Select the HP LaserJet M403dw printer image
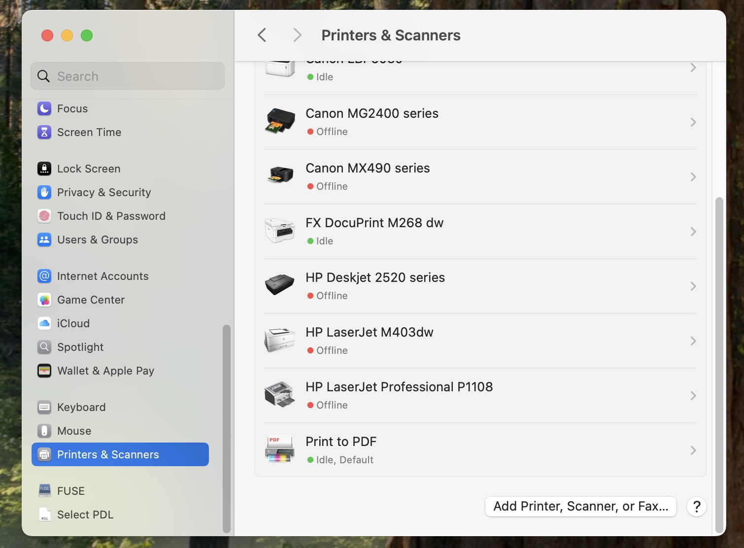Image resolution: width=744 pixels, height=548 pixels. click(x=280, y=340)
